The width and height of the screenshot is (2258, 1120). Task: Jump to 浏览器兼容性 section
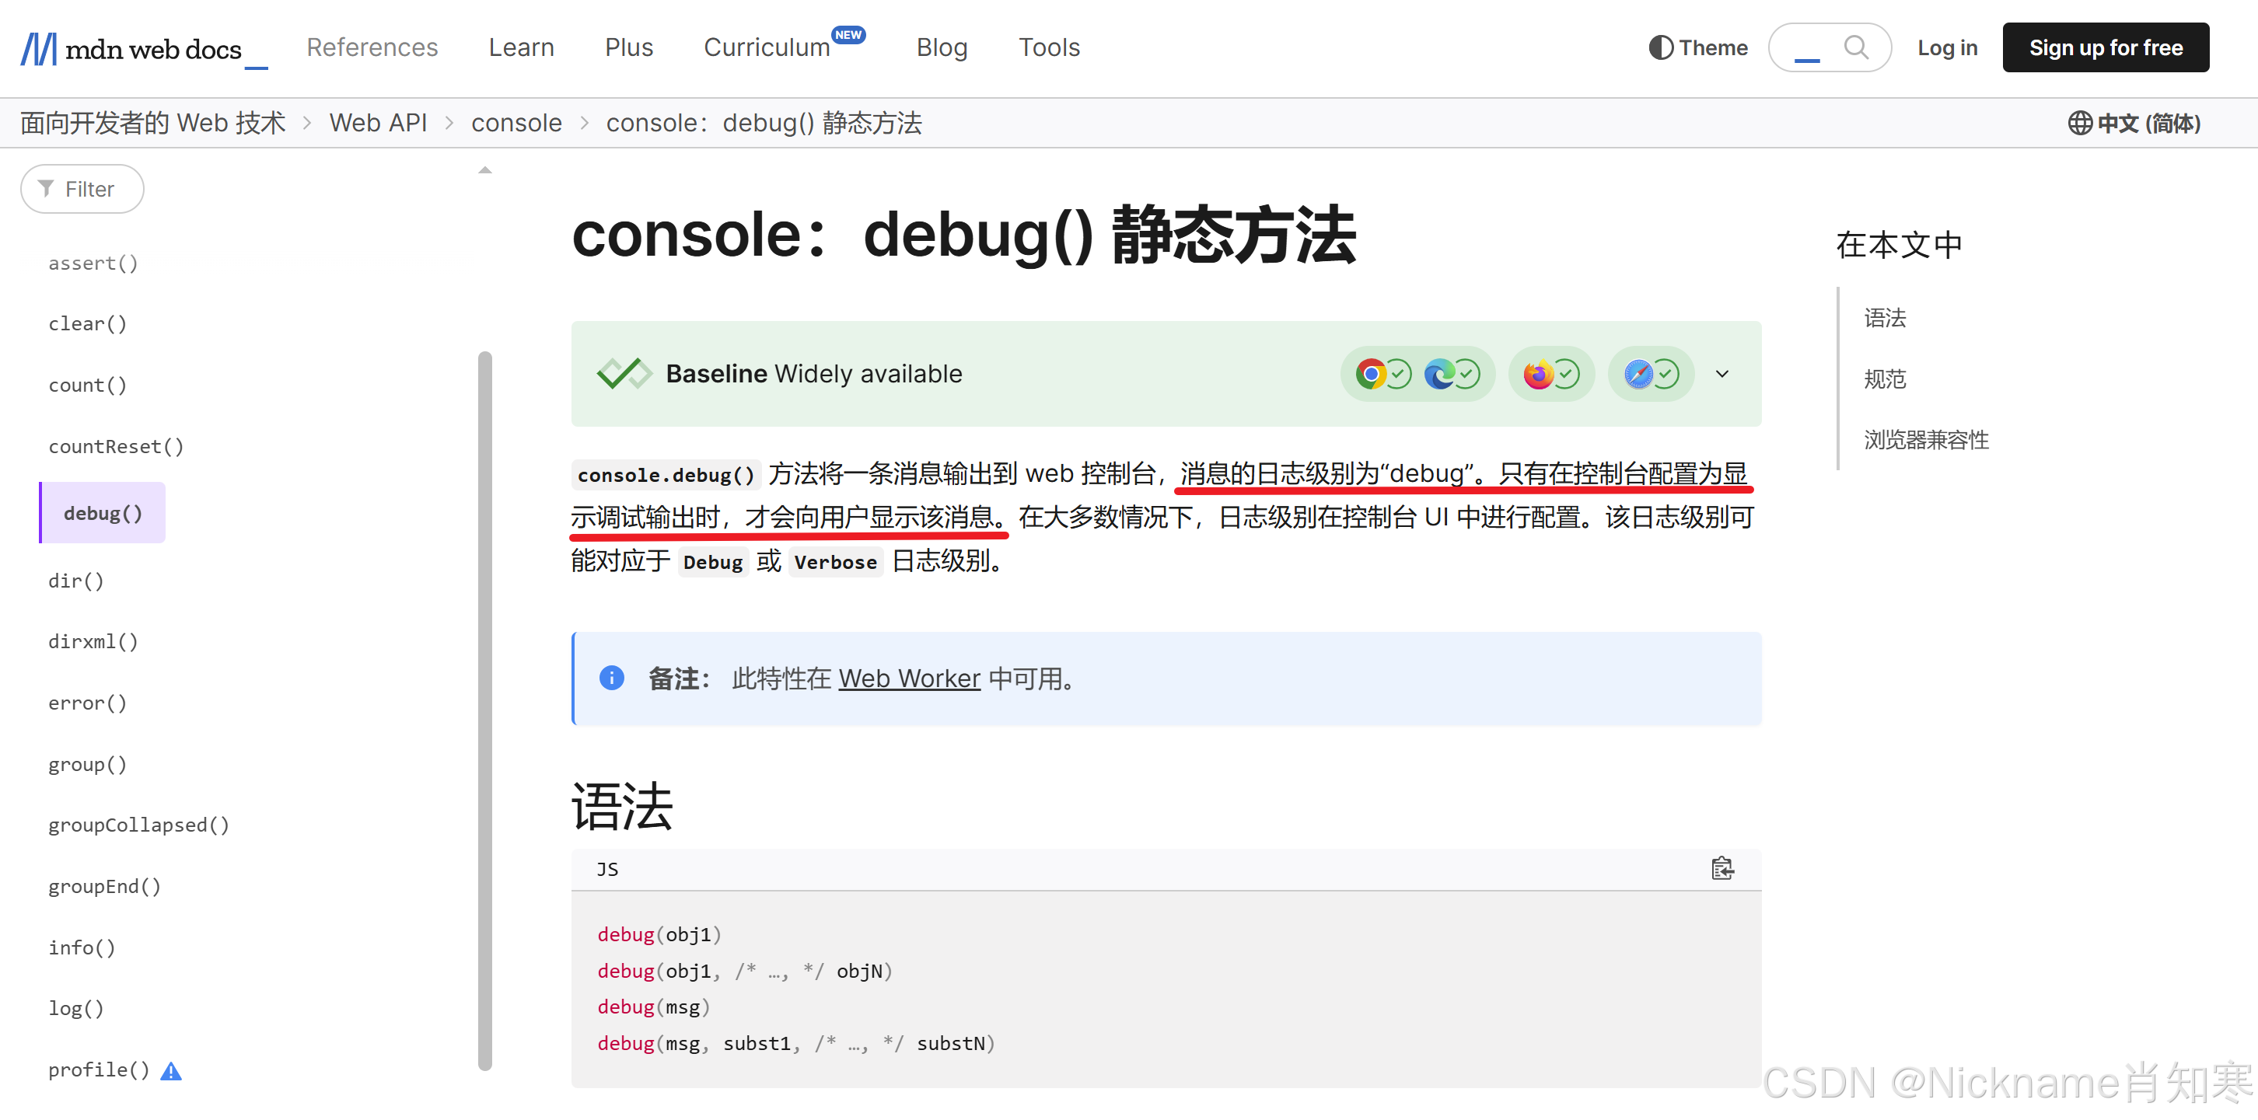click(x=1926, y=440)
